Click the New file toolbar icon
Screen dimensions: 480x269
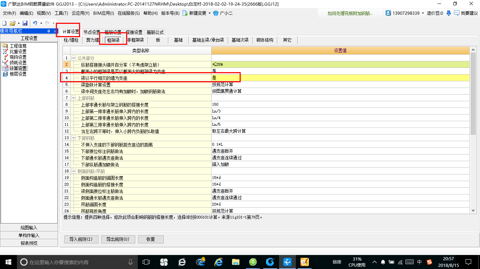[4, 23]
